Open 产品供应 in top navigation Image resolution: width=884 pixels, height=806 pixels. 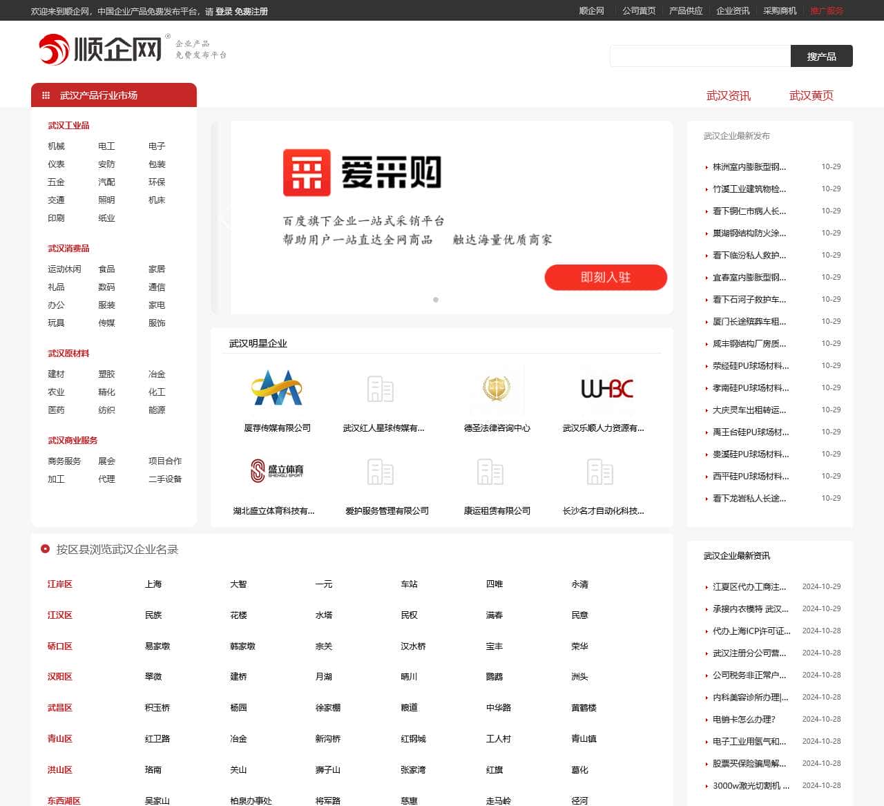pos(686,11)
